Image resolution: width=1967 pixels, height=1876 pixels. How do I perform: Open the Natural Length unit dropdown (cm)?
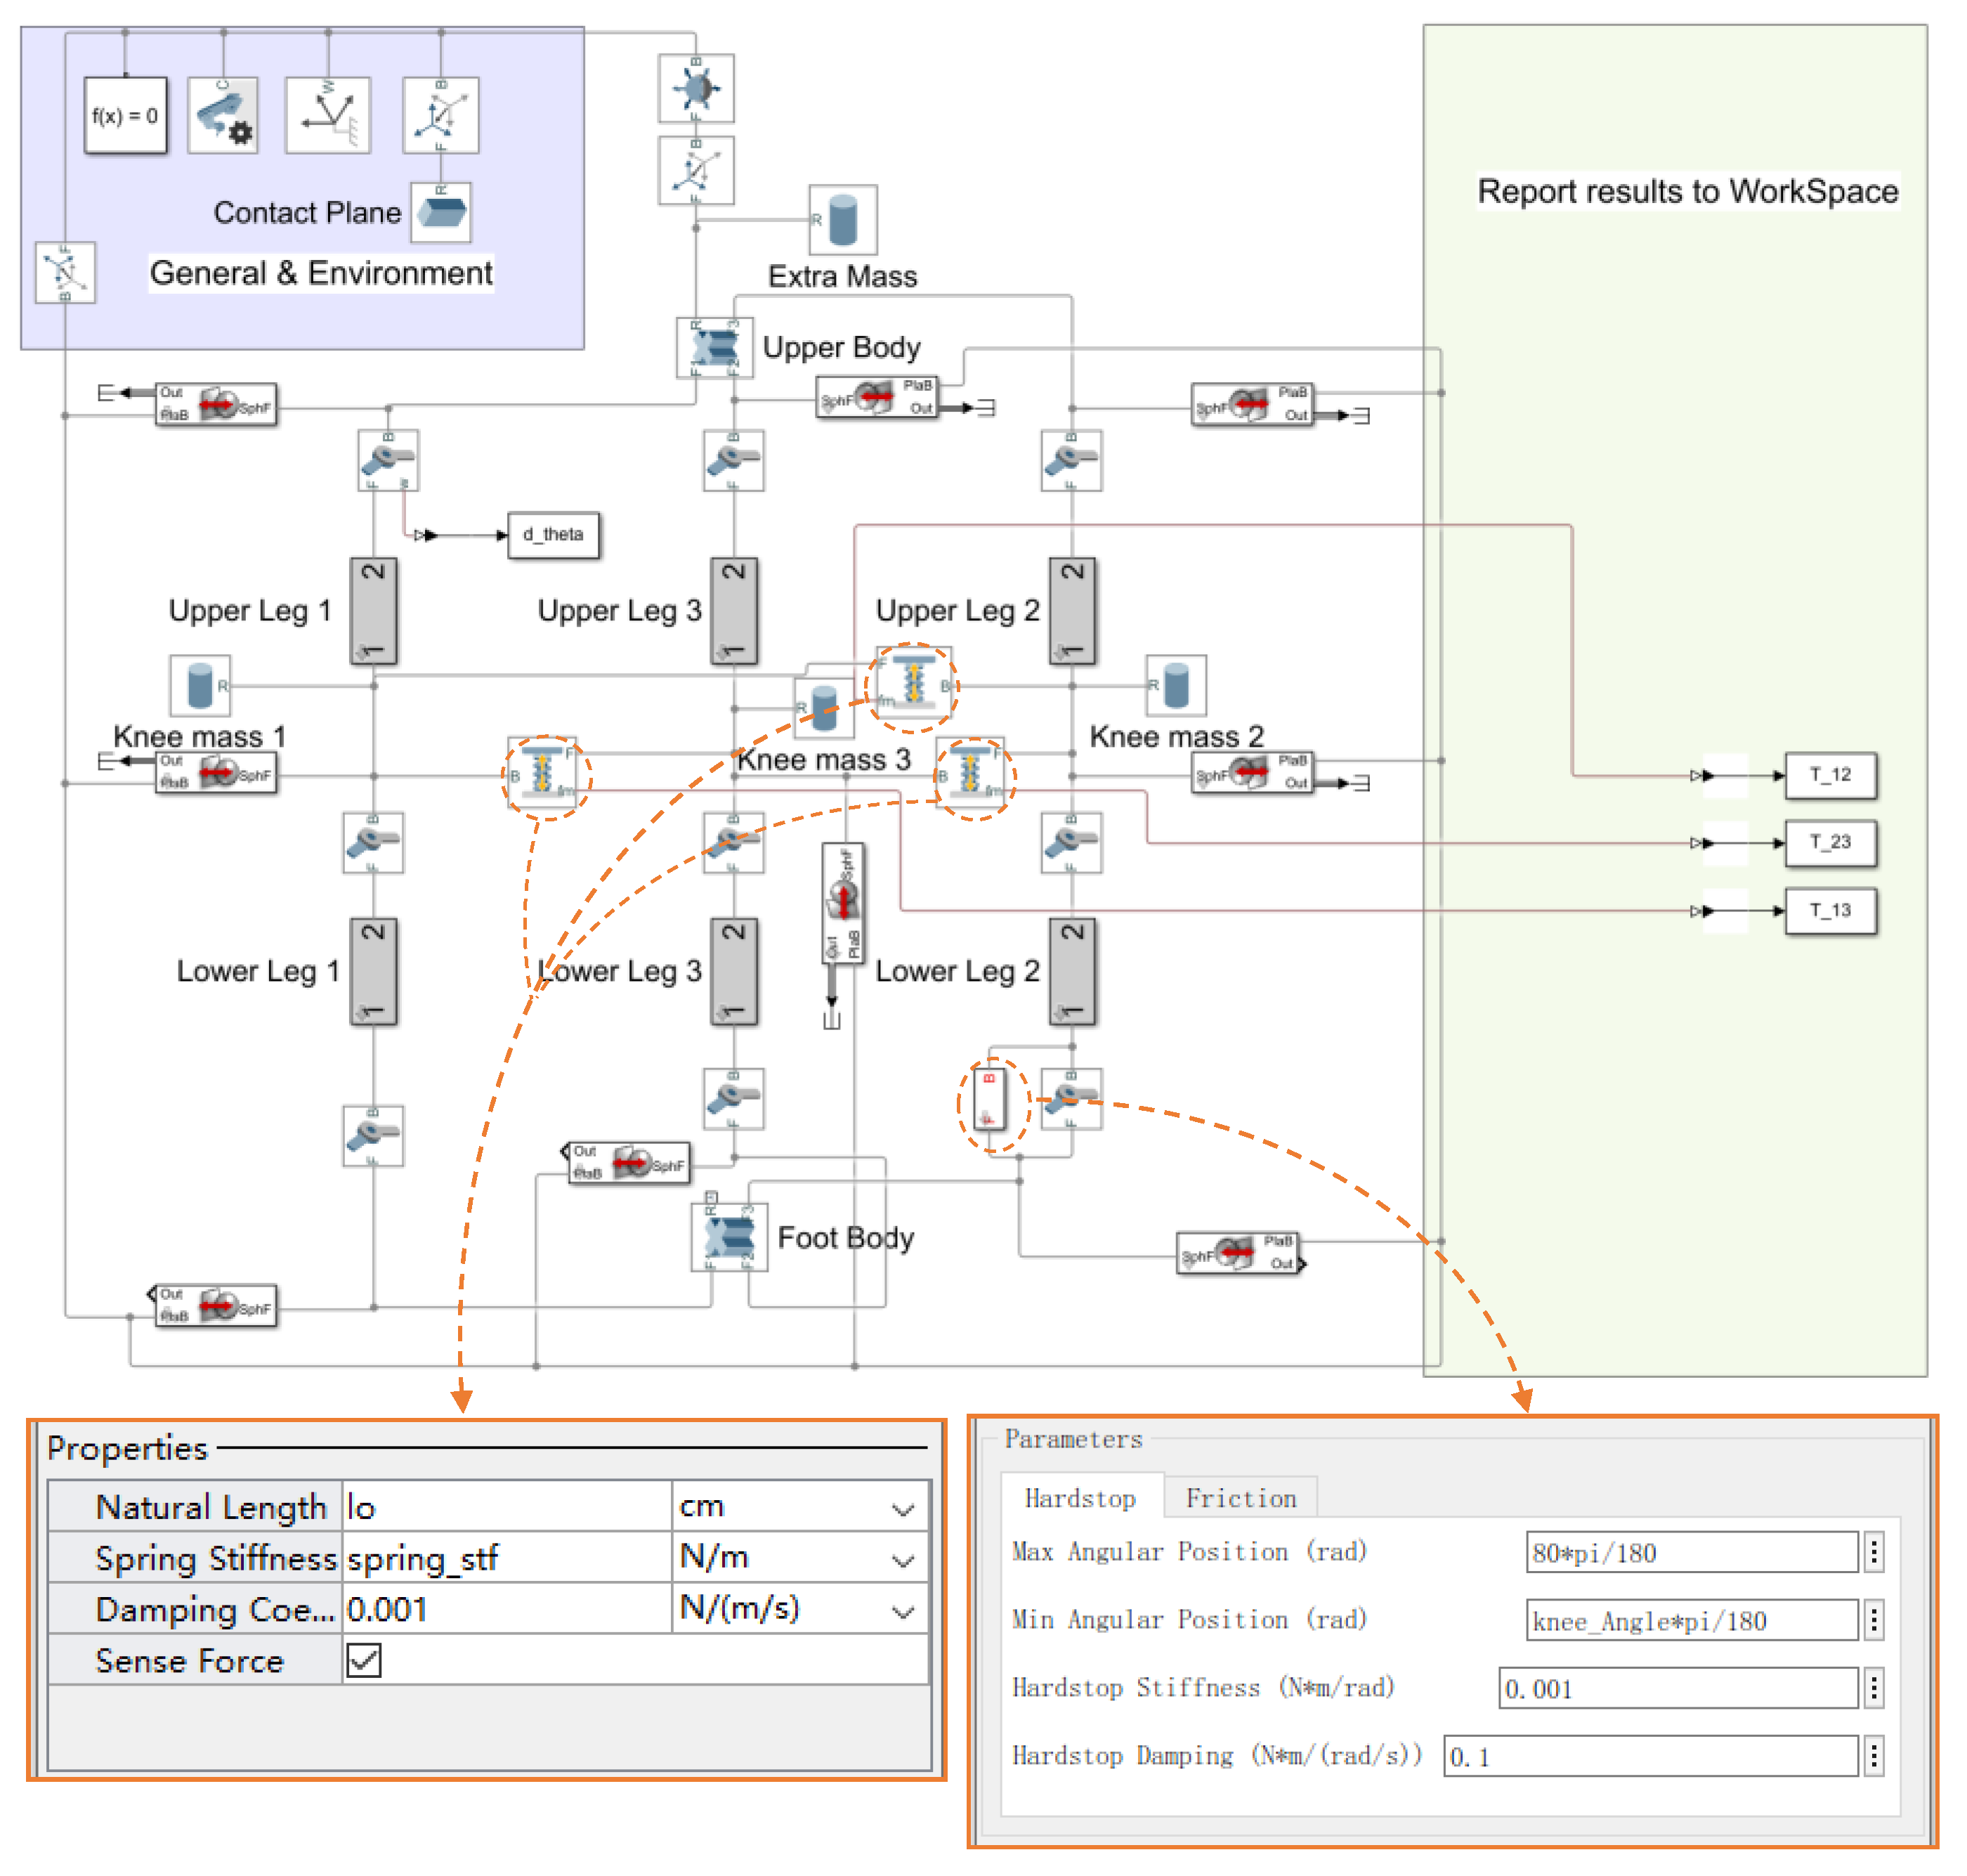tap(902, 1508)
